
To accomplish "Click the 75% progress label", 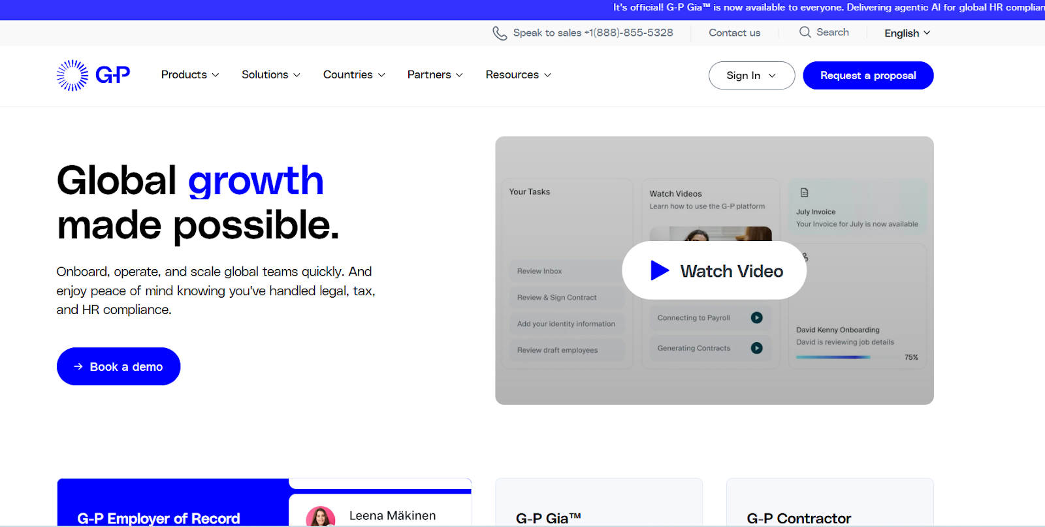I will click(911, 357).
